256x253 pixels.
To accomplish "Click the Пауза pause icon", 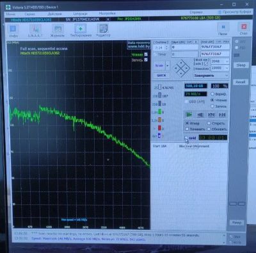I will click(223, 29).
